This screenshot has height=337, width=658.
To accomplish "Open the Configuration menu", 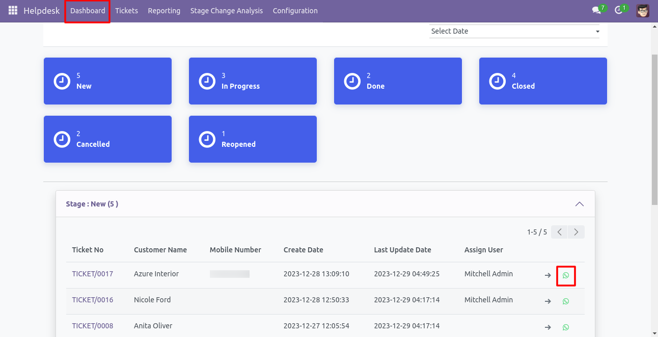I will point(295,11).
